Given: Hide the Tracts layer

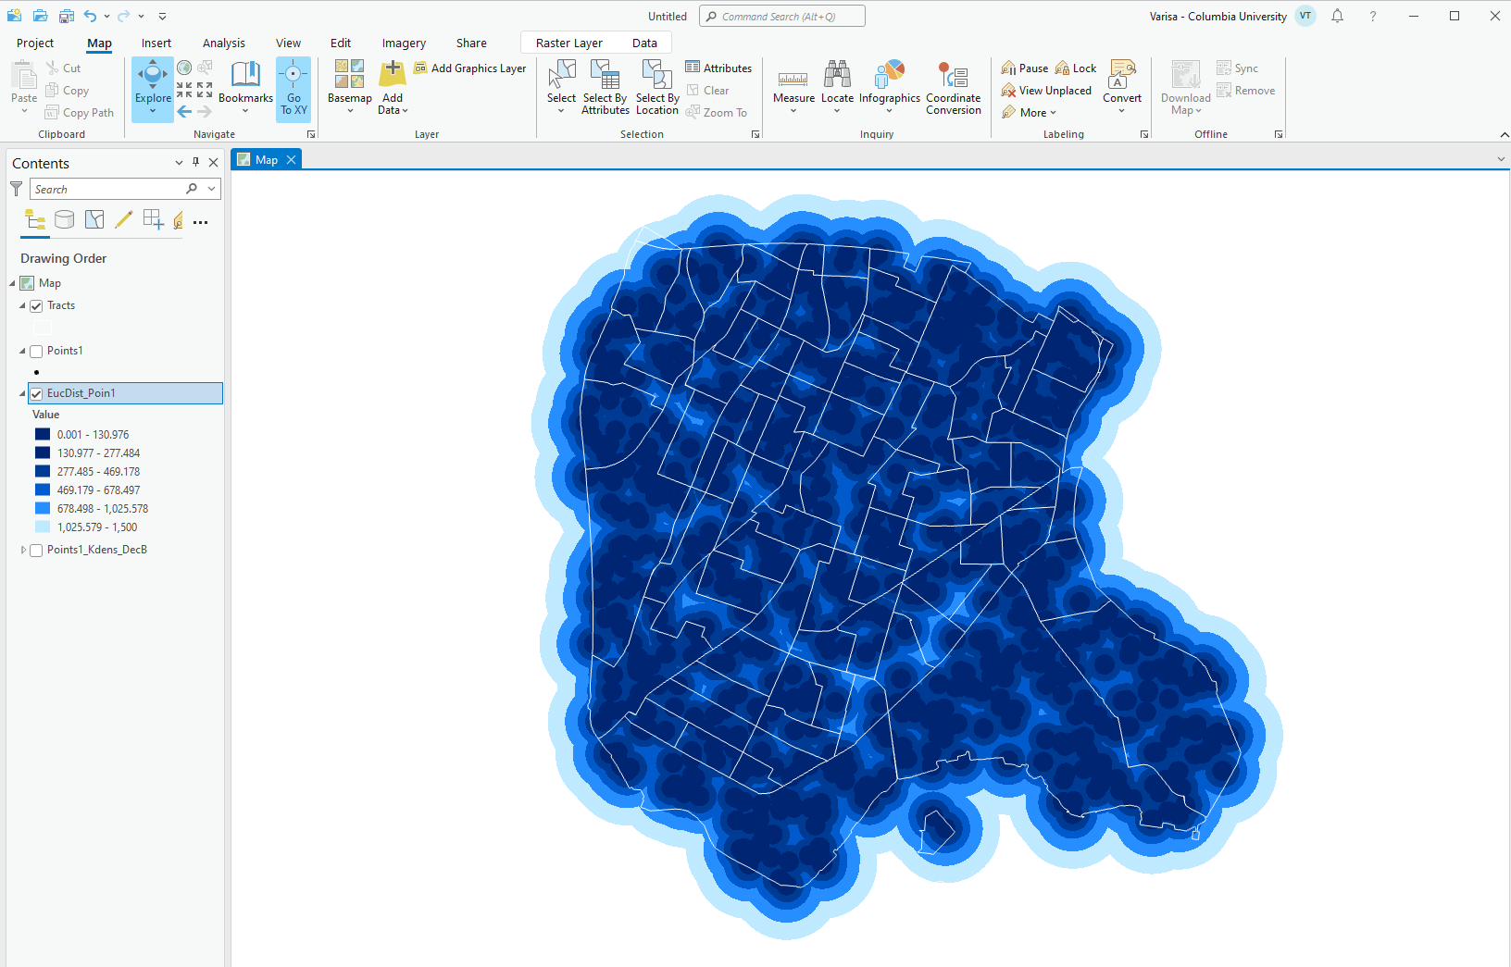Looking at the screenshot, I should point(35,305).
